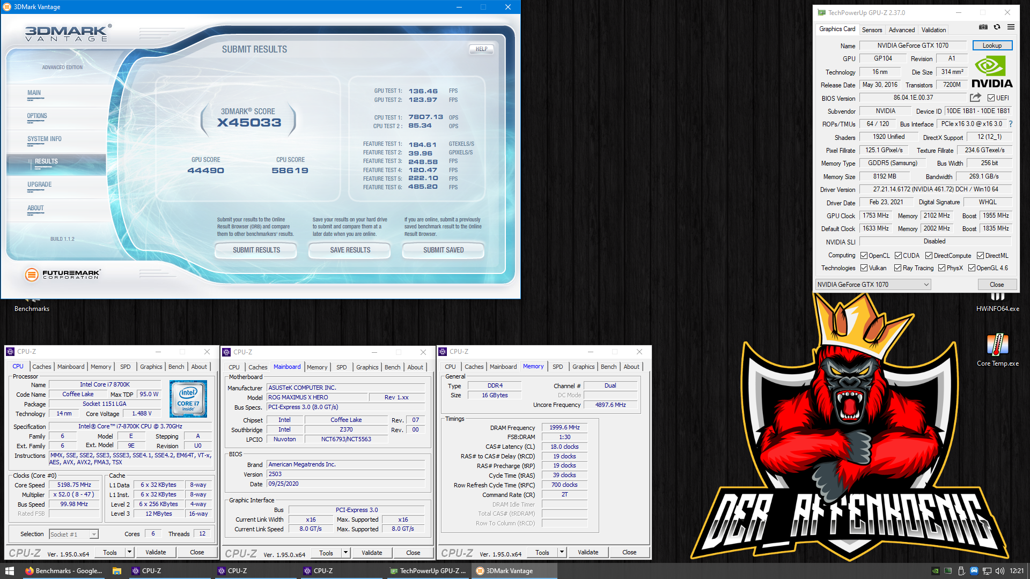Expand Tools arrow in CPU-Z Memory window
The height and width of the screenshot is (579, 1030).
[x=562, y=552]
